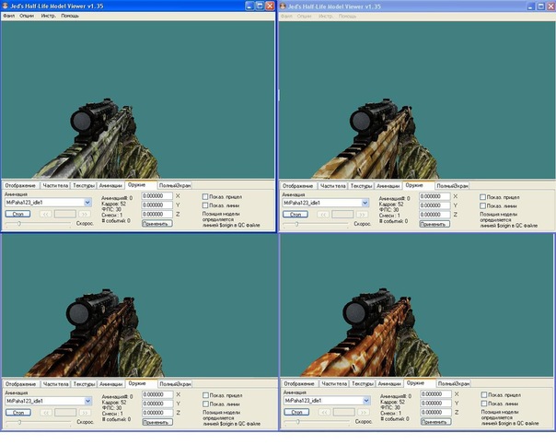Select ПолныйЭкран tab in top-left window
Screen dimensions: 556x445
point(175,185)
